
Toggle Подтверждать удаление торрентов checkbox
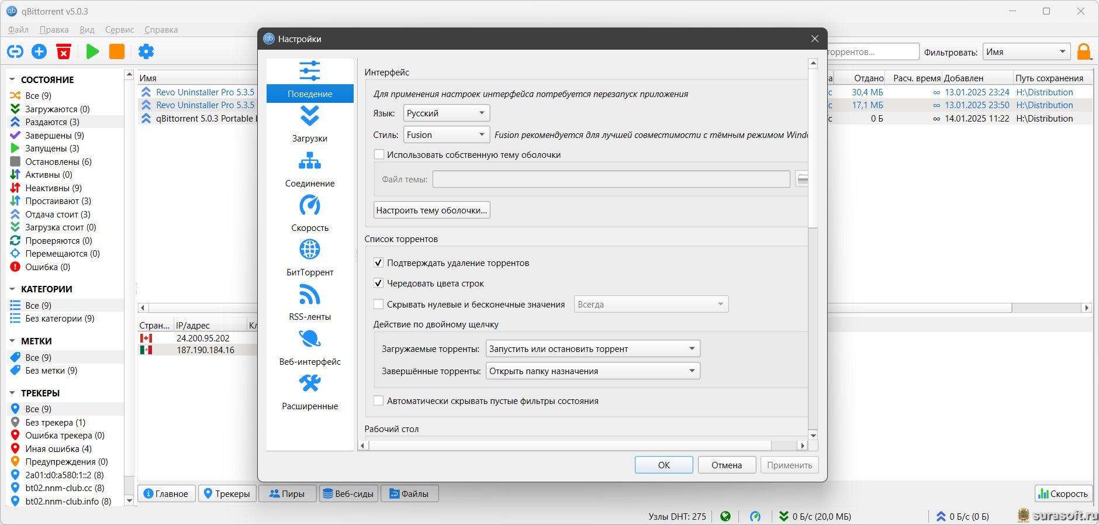click(379, 262)
